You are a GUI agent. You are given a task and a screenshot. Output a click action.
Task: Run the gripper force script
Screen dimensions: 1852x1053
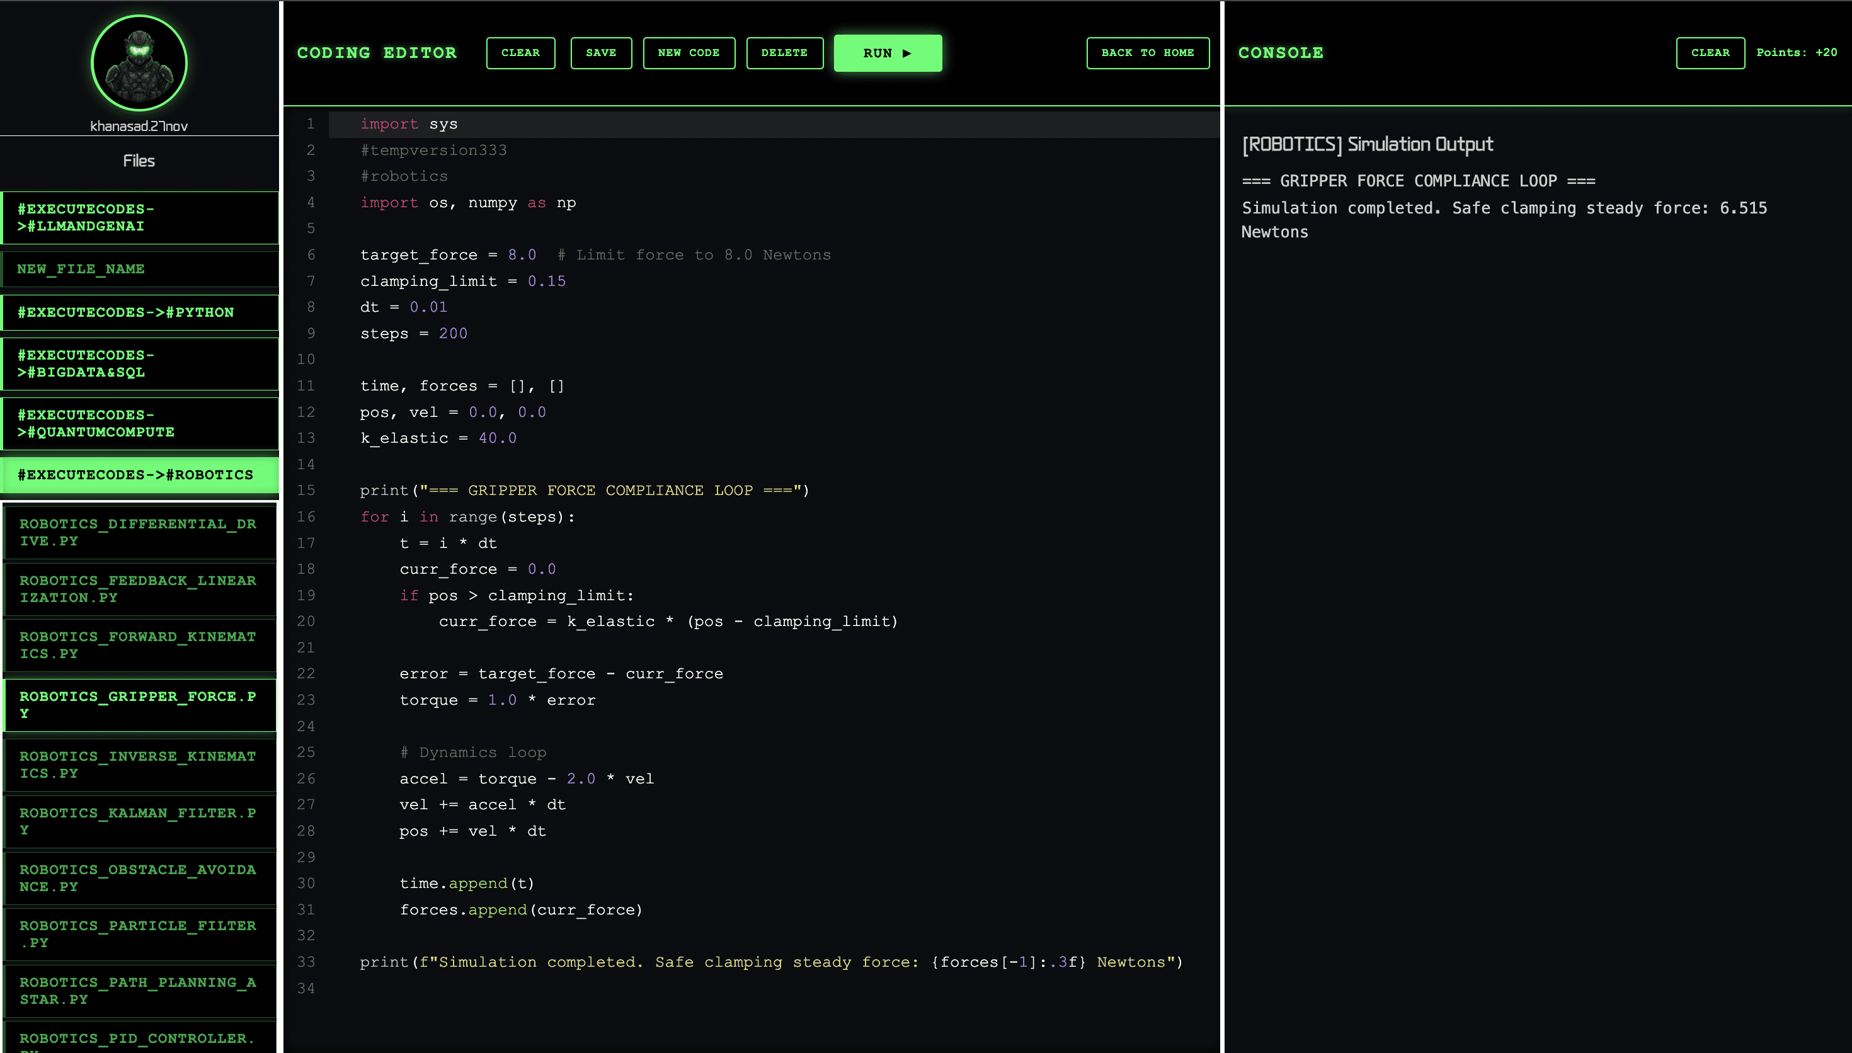point(888,53)
